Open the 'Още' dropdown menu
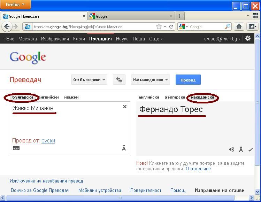The width and height of the screenshot is (261, 202). [x=156, y=39]
